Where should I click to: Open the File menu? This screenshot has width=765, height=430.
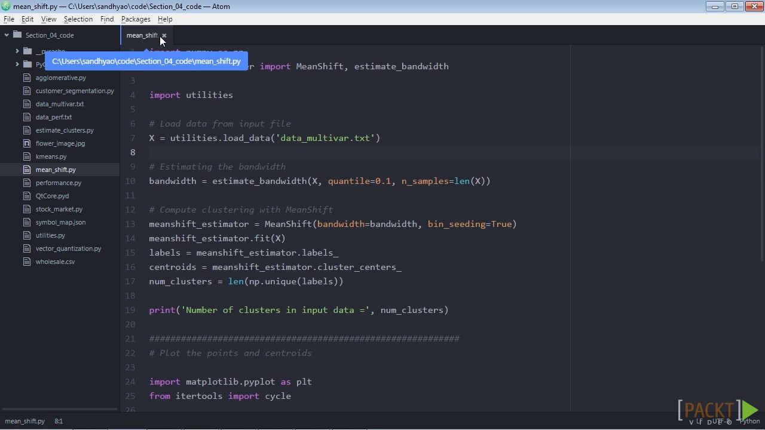click(x=9, y=19)
